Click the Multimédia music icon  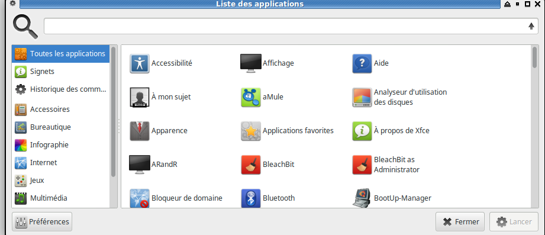click(x=21, y=198)
